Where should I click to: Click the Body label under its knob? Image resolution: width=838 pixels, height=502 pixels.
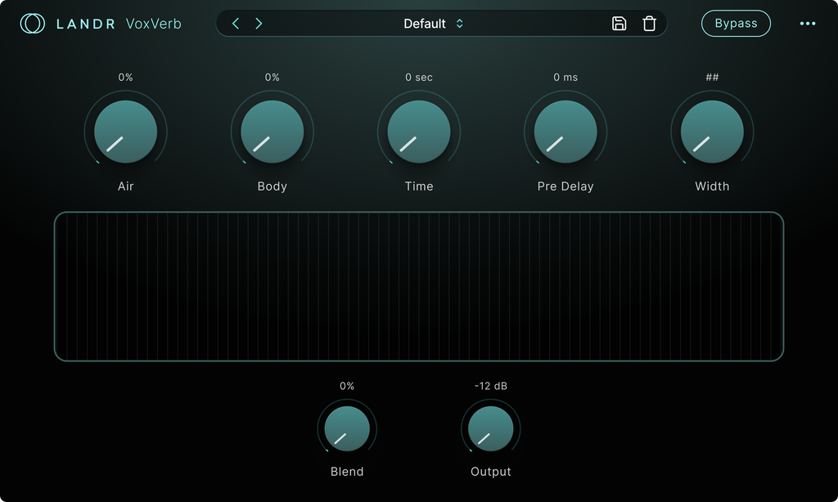click(272, 186)
